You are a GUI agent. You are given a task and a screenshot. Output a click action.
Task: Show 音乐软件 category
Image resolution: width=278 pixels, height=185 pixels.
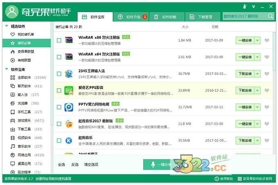[x=27, y=146]
